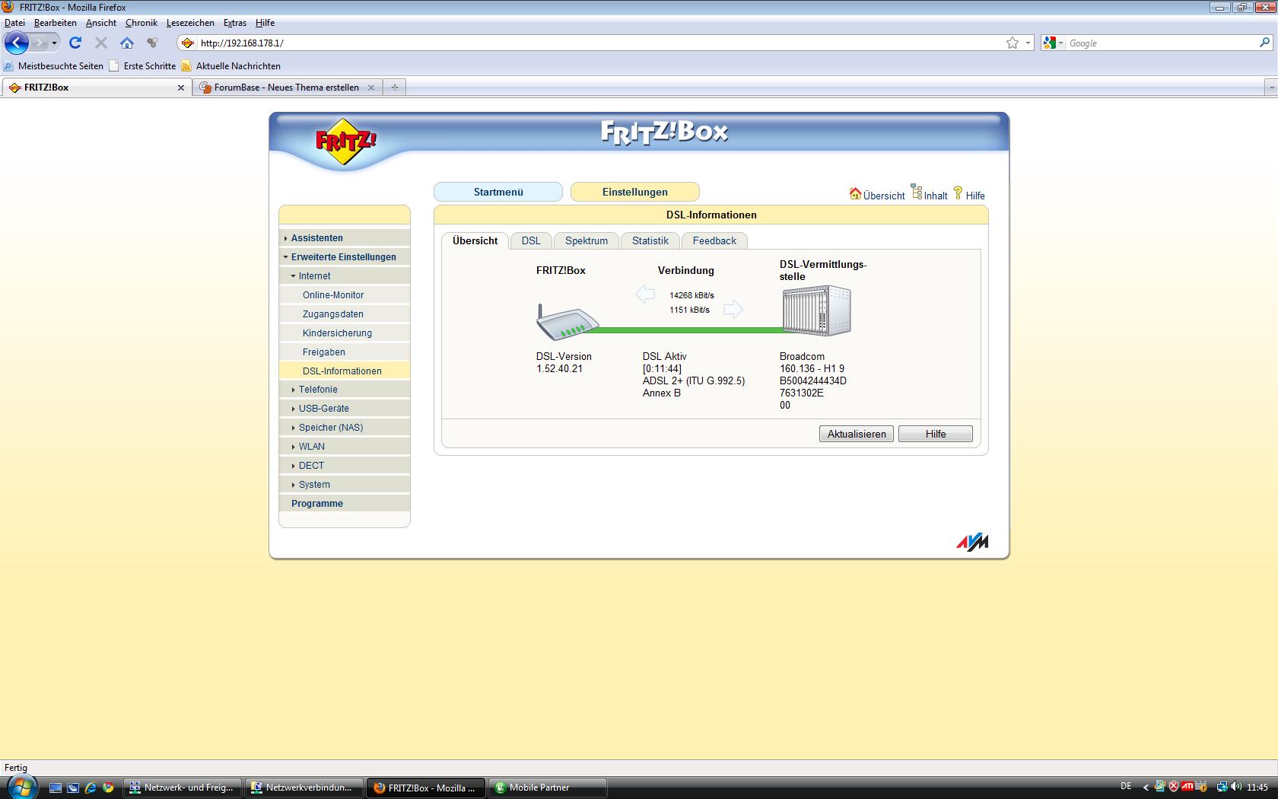The height and width of the screenshot is (799, 1278).
Task: Open the Inhalt tree icon link
Action: coord(917,192)
